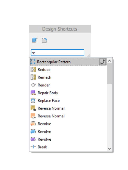
Task: Click the Repair Body purple icon
Action: pos(33,93)
